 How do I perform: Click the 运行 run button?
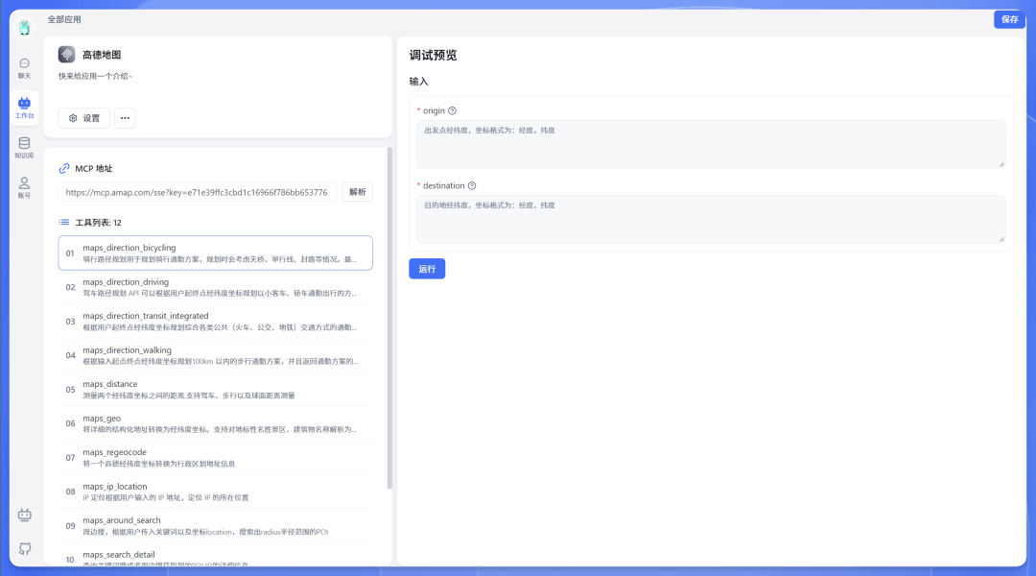[427, 269]
